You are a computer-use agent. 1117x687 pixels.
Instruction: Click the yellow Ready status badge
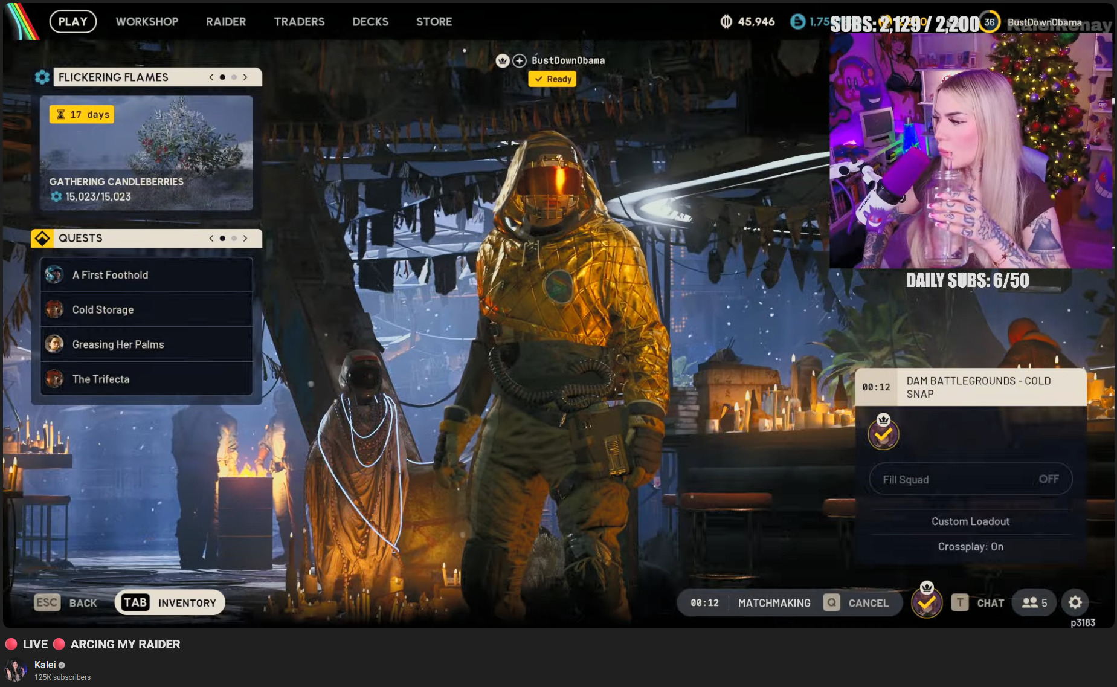[x=553, y=79]
